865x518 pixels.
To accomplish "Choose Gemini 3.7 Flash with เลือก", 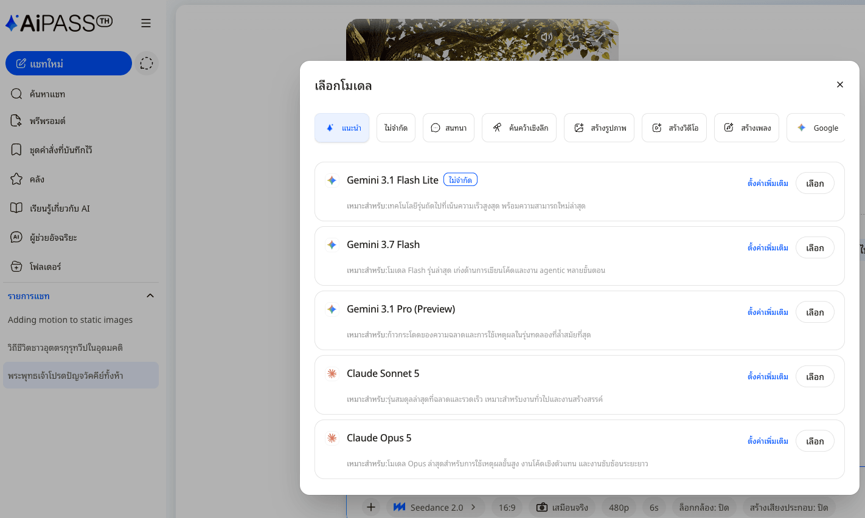I will (x=815, y=247).
